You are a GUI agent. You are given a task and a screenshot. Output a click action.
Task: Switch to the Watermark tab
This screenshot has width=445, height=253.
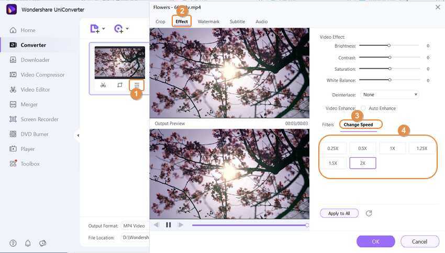tap(208, 21)
